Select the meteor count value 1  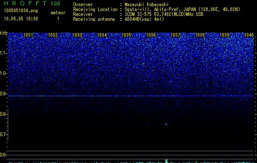click(58, 19)
